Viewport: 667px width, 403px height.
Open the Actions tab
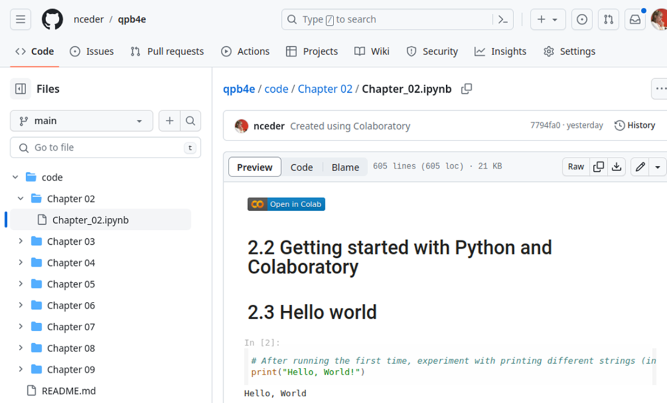245,52
